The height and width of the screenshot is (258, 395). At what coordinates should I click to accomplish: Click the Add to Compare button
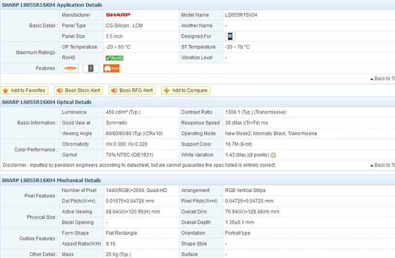point(186,91)
